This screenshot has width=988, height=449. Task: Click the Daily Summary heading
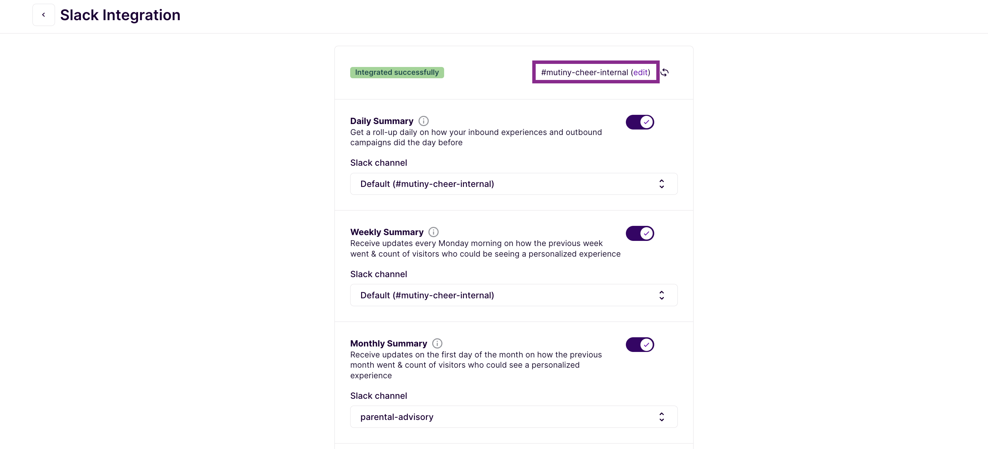pyautogui.click(x=381, y=121)
